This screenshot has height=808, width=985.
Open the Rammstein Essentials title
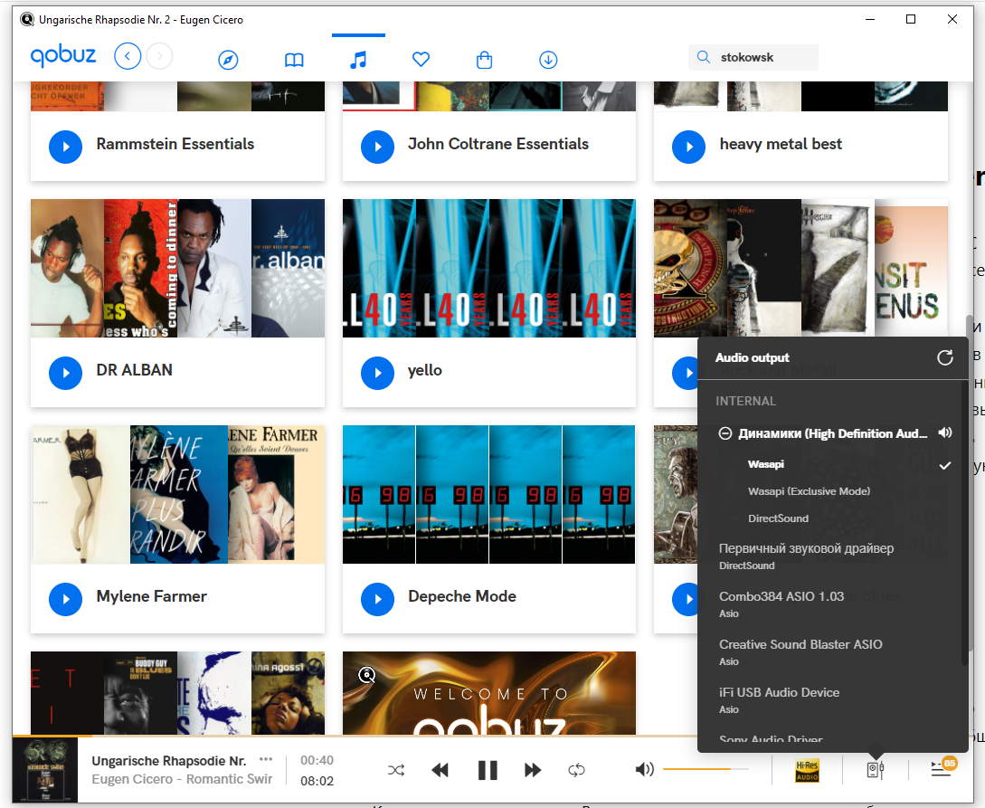pyautogui.click(x=175, y=144)
